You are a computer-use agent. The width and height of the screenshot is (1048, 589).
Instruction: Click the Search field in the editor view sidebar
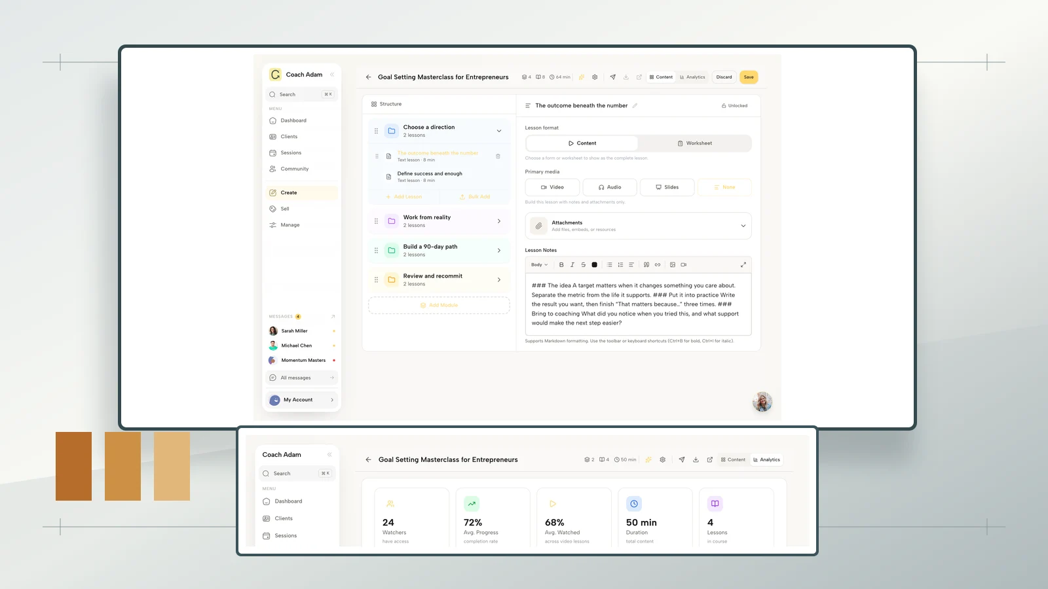pos(302,94)
